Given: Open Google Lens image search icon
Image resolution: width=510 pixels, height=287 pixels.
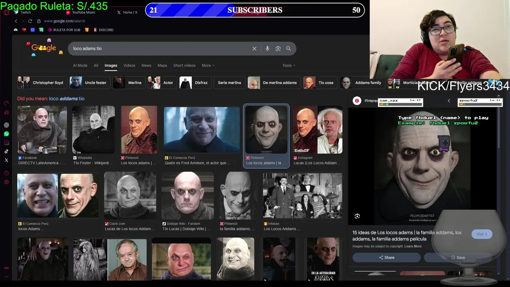Looking at the screenshot, I should click(278, 49).
